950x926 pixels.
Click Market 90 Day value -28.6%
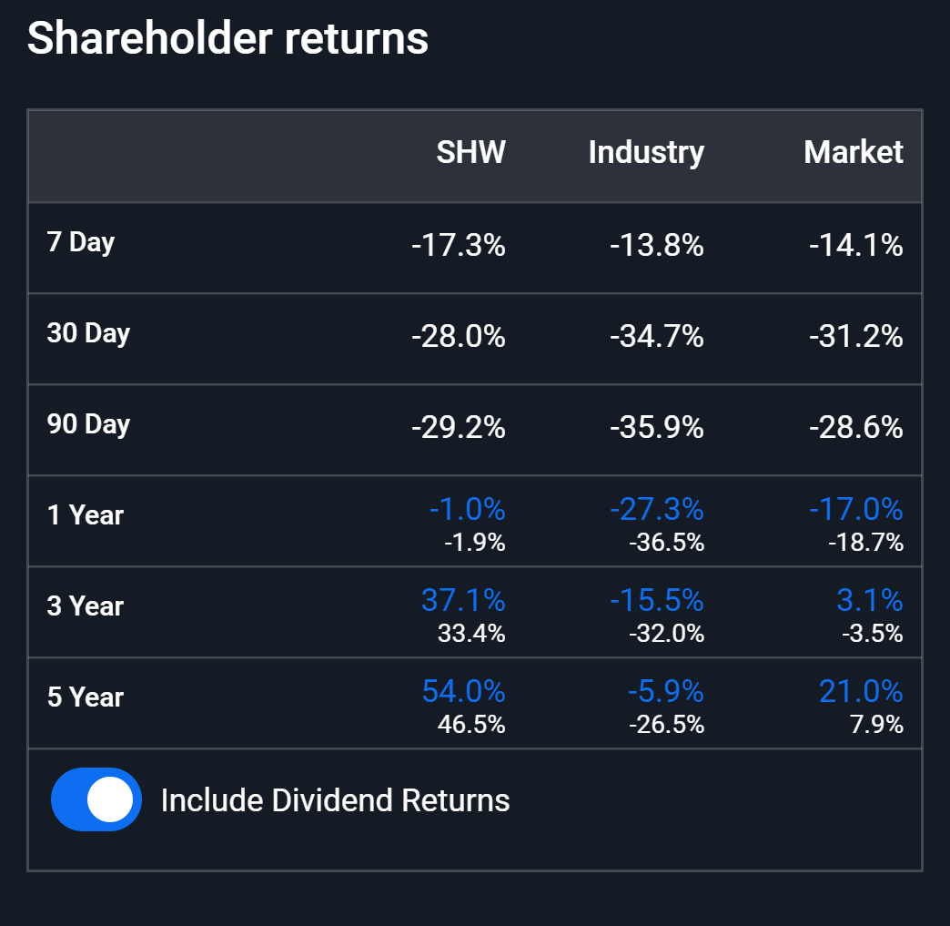(x=856, y=428)
